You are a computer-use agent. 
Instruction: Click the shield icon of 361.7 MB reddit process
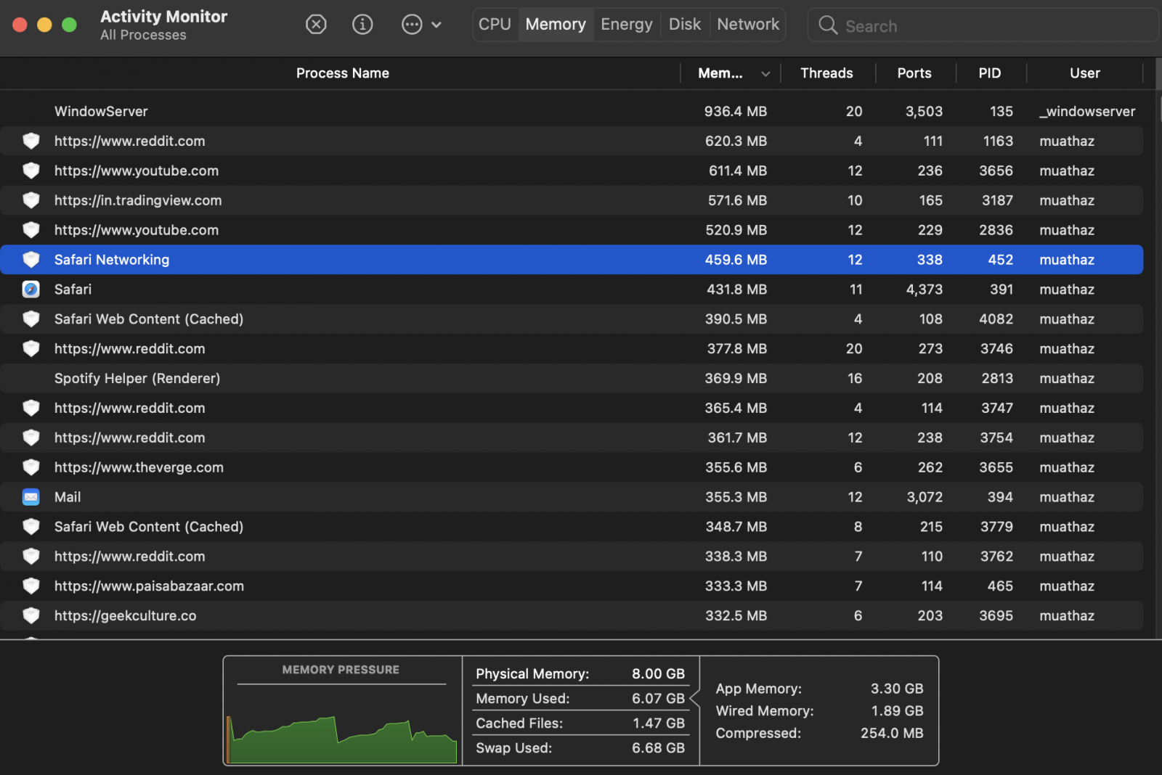[x=31, y=438]
